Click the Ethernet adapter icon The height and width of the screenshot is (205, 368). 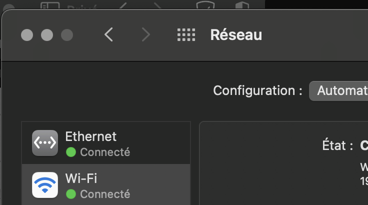(x=45, y=143)
